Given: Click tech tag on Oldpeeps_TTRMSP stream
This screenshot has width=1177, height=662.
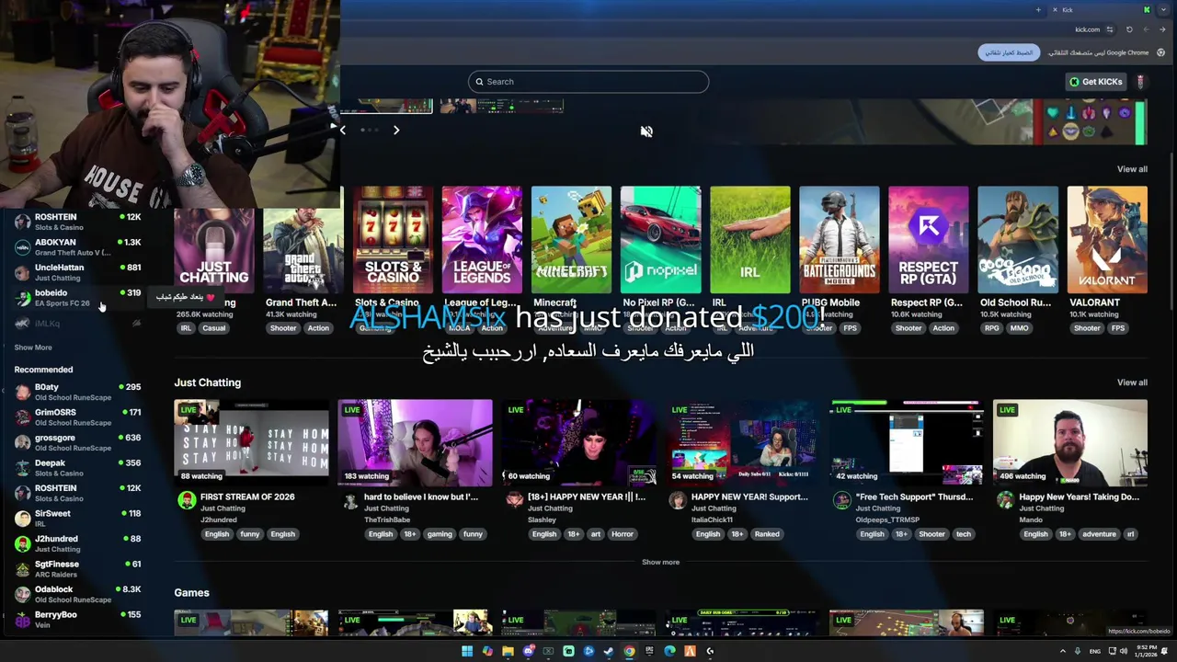Looking at the screenshot, I should (x=963, y=534).
